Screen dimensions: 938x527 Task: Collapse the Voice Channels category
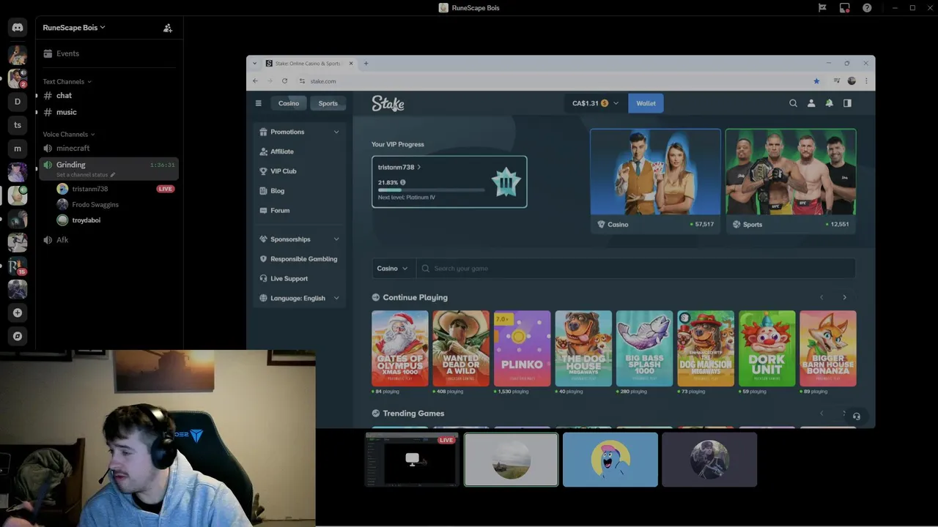pyautogui.click(x=69, y=134)
